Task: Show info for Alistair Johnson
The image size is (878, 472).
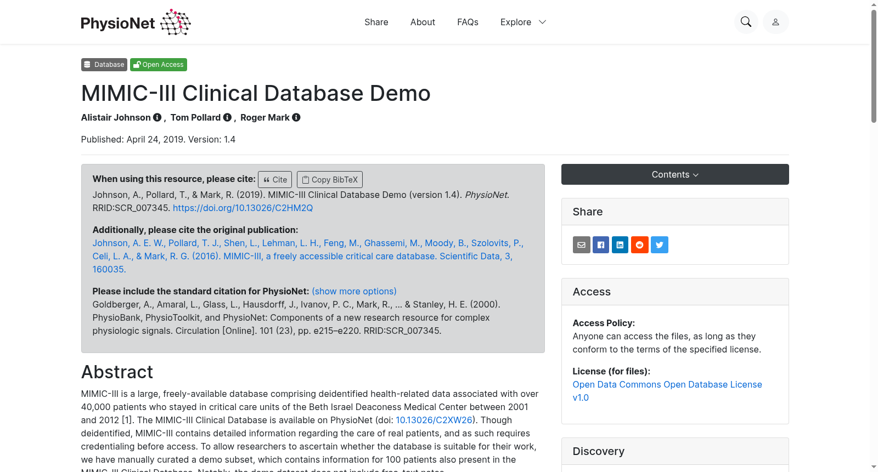Action: click(157, 117)
